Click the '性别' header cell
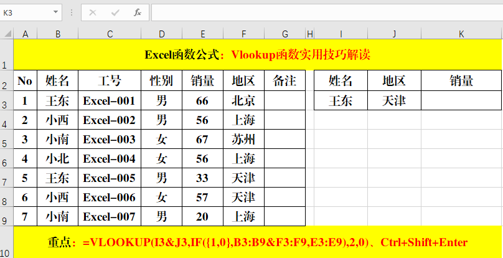Image resolution: width=503 pixels, height=258 pixels. pos(162,80)
